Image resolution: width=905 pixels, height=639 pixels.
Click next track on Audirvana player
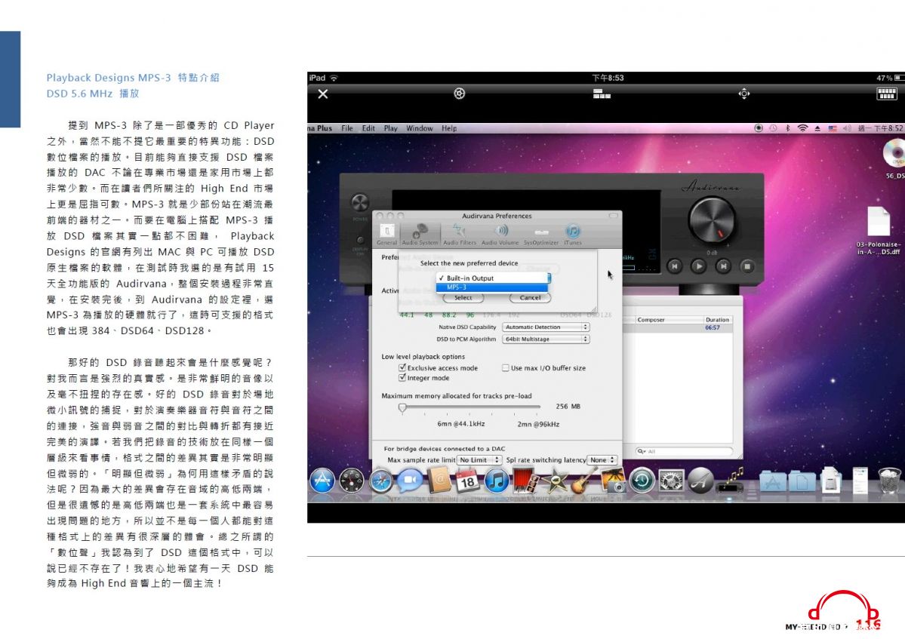[722, 266]
